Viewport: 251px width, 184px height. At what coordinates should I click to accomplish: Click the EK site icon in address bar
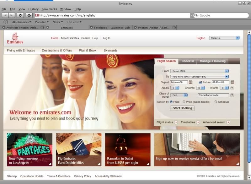(x=37, y=15)
